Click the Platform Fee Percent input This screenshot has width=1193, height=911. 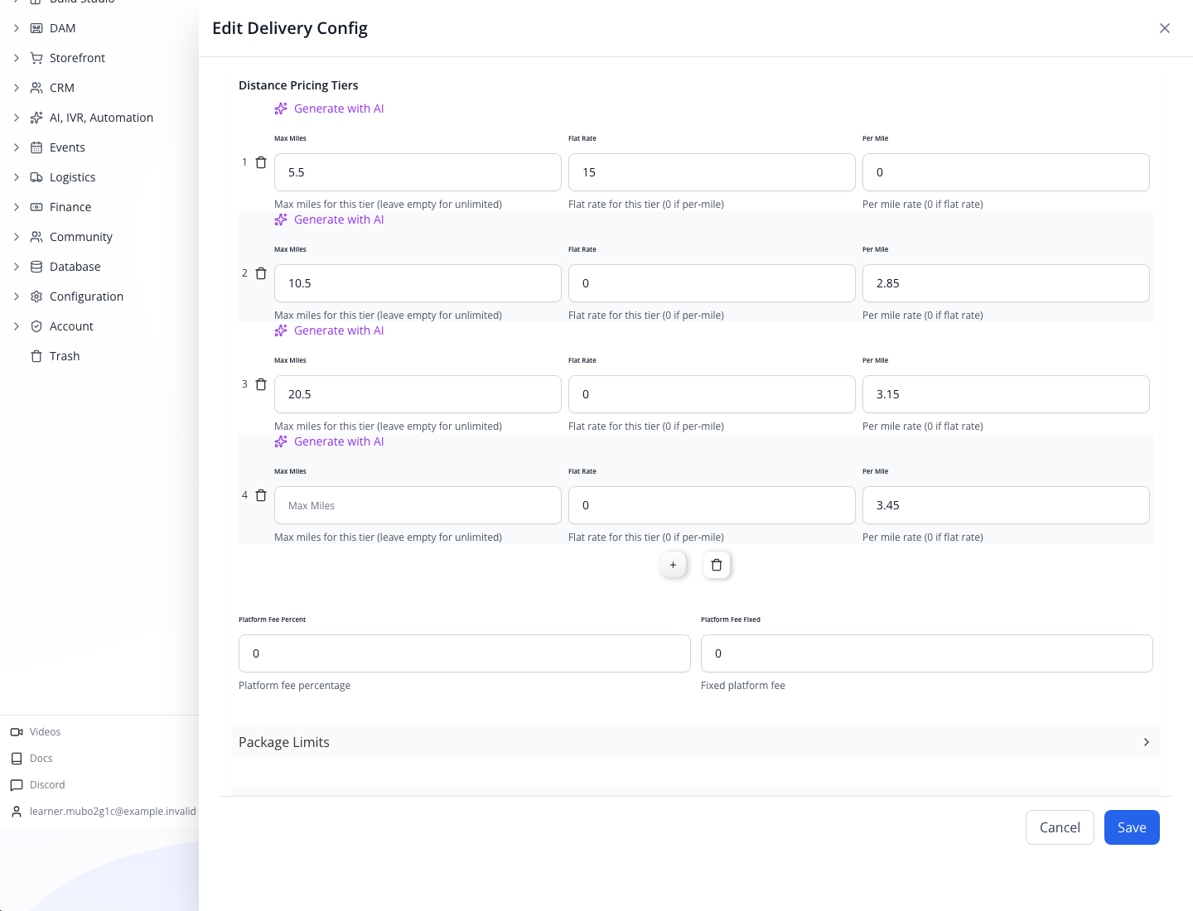coord(465,653)
